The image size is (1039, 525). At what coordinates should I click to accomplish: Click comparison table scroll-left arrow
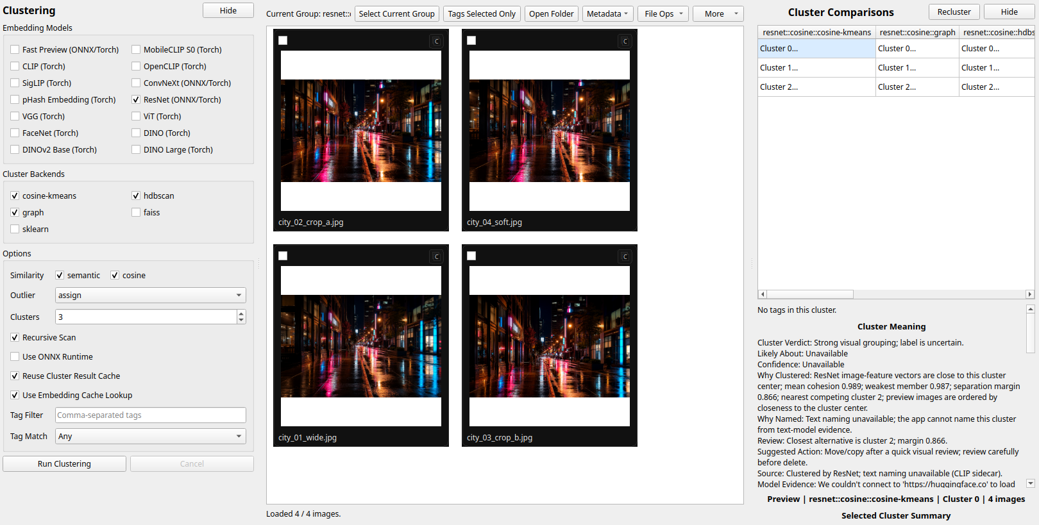[x=762, y=294]
